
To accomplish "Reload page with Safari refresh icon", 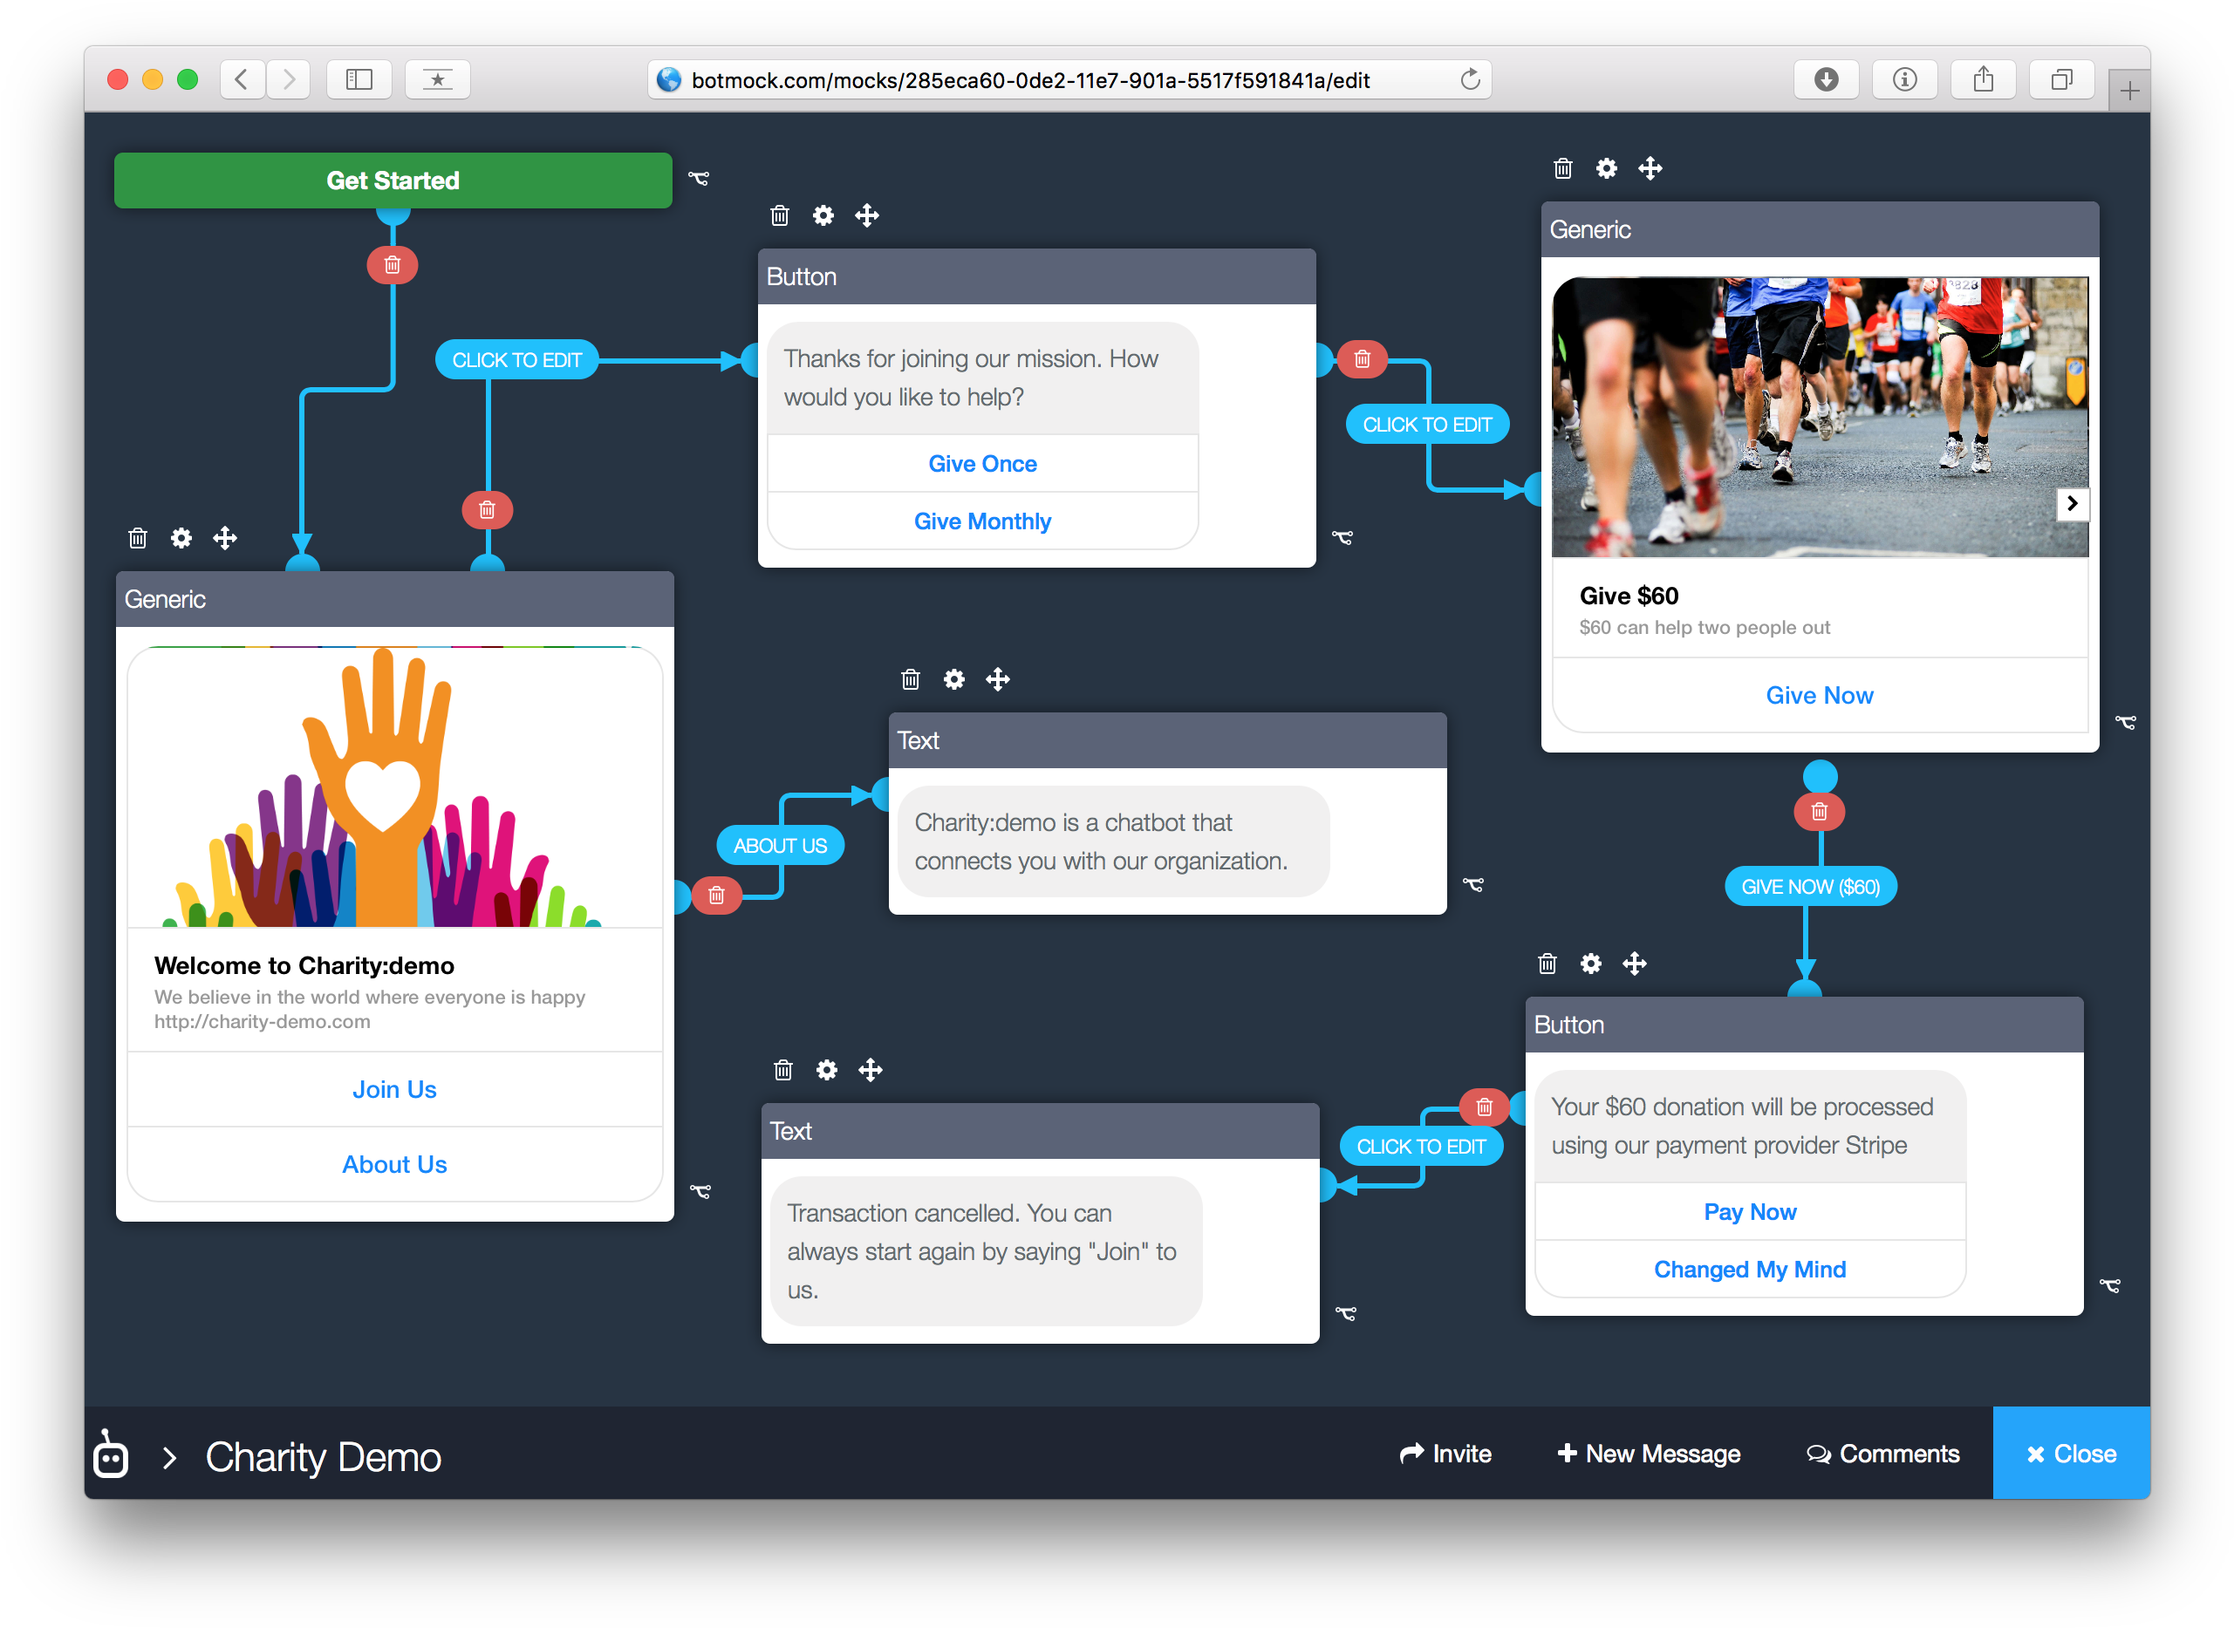I will [1470, 80].
